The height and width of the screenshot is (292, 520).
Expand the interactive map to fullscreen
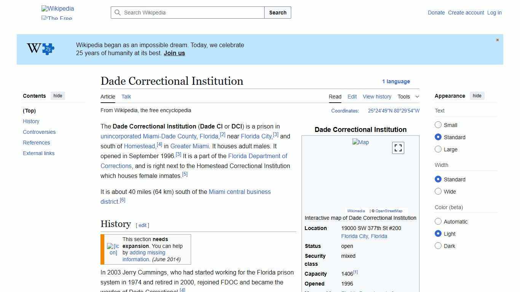coord(398,148)
